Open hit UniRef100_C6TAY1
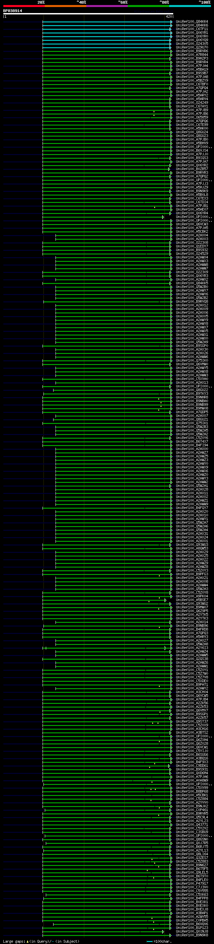The image size is (214, 944). coord(192,106)
